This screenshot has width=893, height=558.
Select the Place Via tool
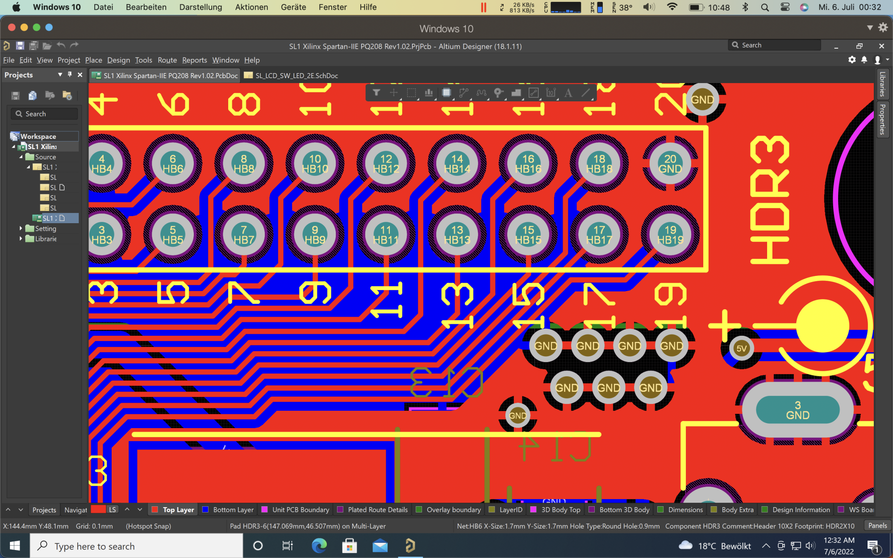coord(498,93)
